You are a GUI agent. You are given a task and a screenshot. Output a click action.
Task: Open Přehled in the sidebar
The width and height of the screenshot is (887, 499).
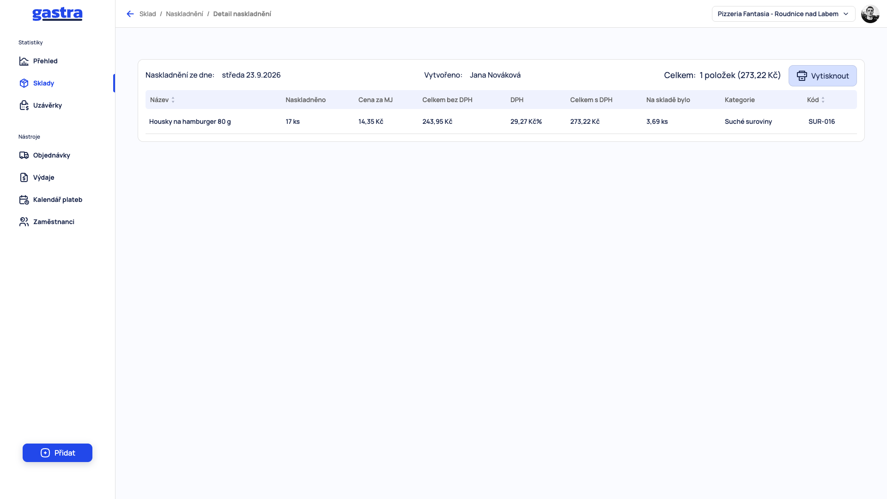pos(45,61)
